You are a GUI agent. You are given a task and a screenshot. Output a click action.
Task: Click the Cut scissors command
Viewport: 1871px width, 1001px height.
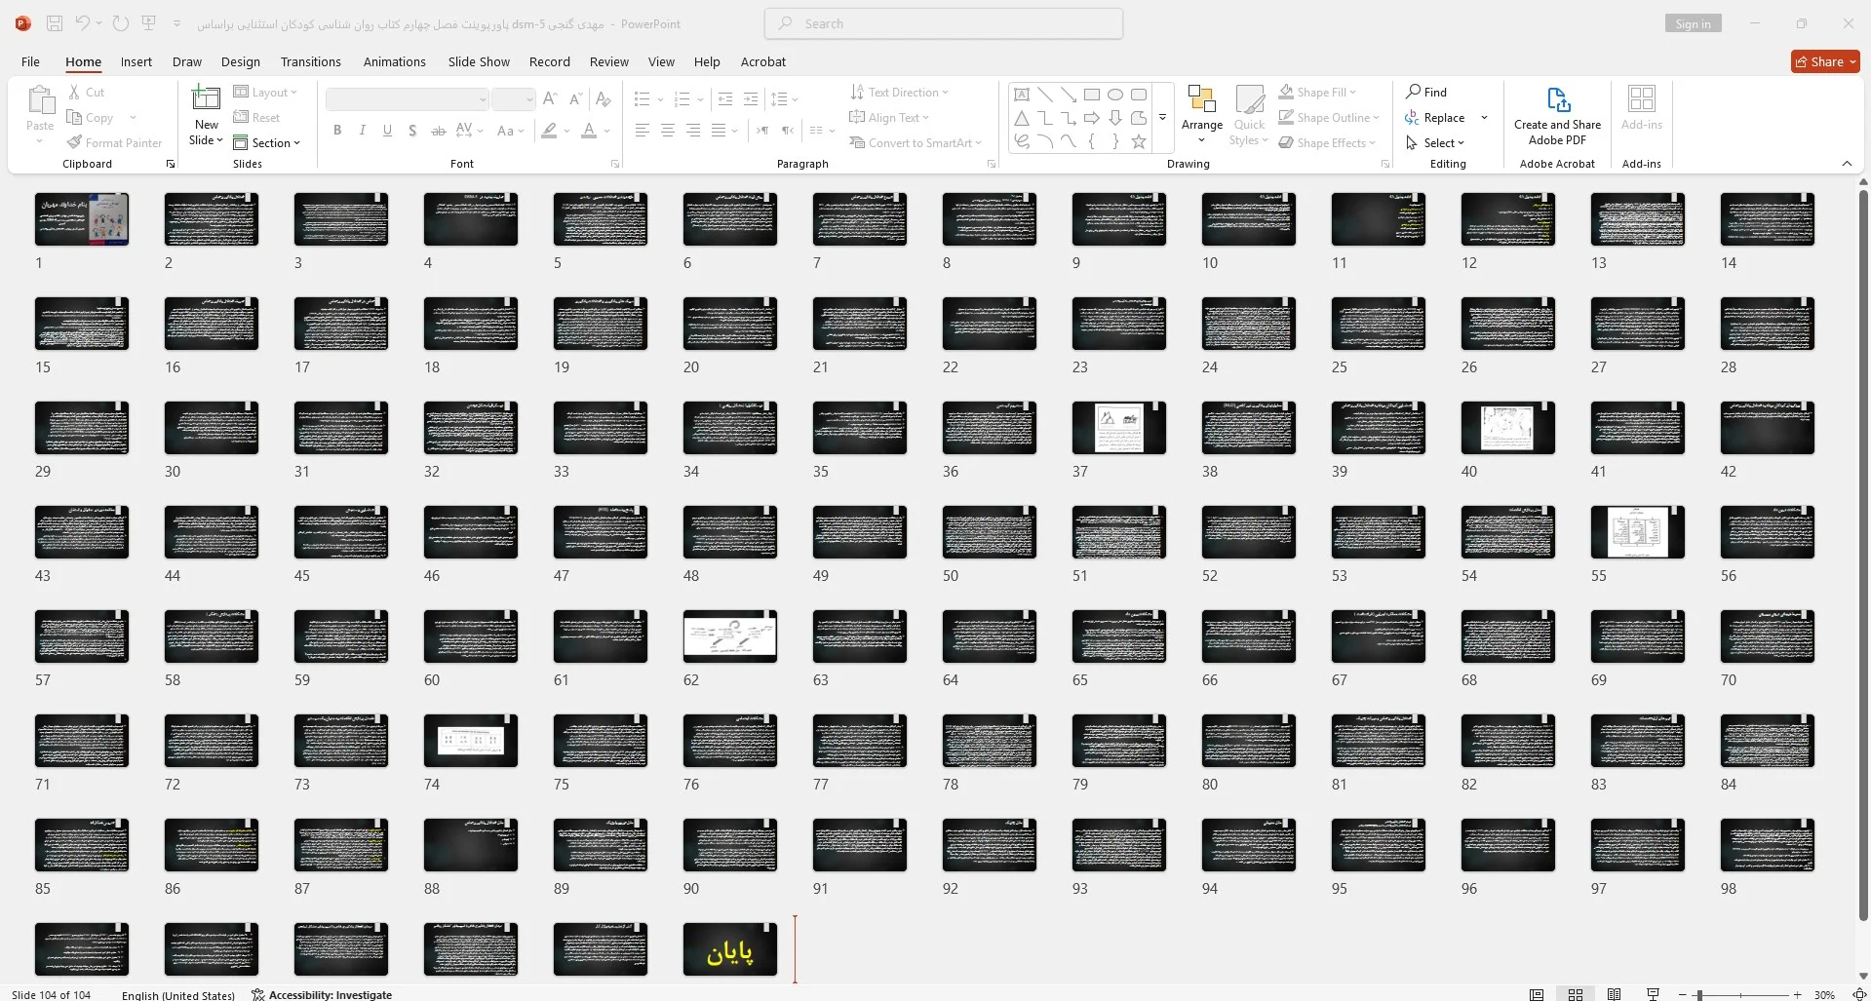point(86,93)
